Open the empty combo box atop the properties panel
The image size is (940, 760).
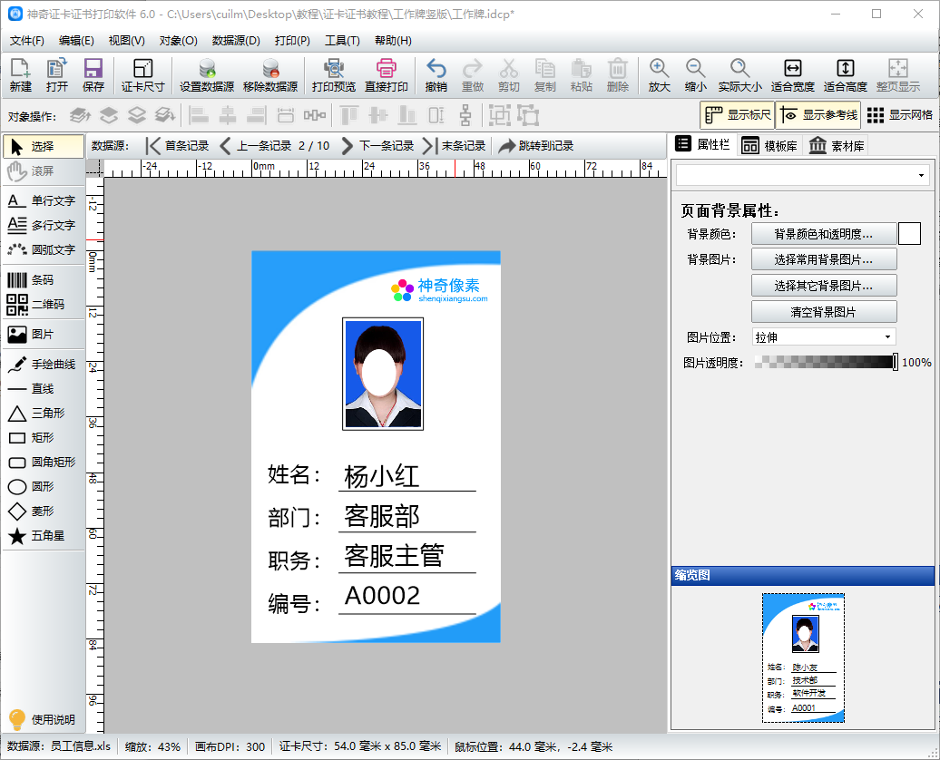click(802, 174)
